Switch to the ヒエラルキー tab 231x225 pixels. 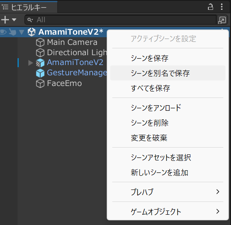[29, 7]
